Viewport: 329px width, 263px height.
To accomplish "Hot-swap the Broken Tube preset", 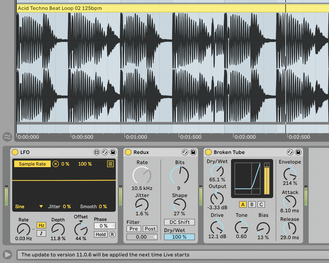I will click(291, 152).
